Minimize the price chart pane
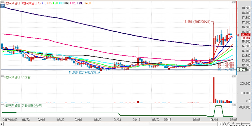The width and height of the screenshot is (252, 126). point(233,3)
